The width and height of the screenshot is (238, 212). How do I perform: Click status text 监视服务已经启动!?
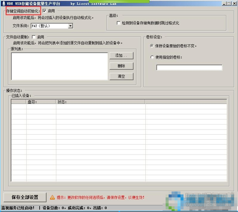pos(18,208)
